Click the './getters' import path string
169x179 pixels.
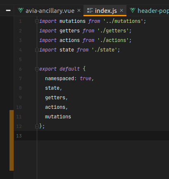click(x=113, y=31)
